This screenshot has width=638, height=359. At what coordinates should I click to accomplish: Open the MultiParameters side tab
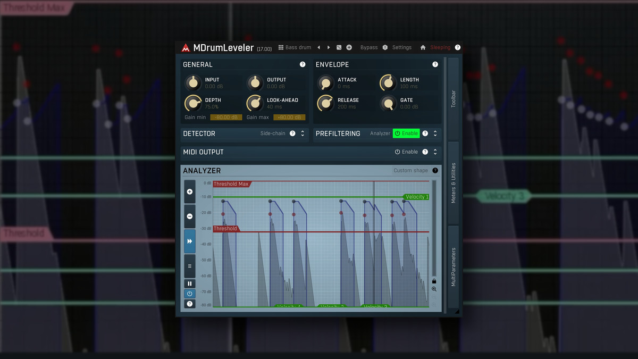coord(454,267)
